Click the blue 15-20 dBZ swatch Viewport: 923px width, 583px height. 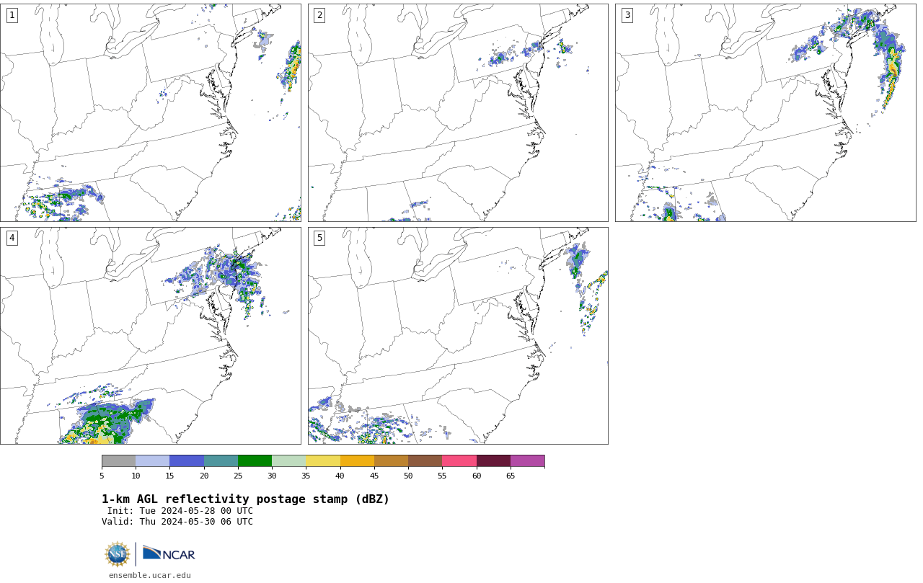tap(187, 461)
